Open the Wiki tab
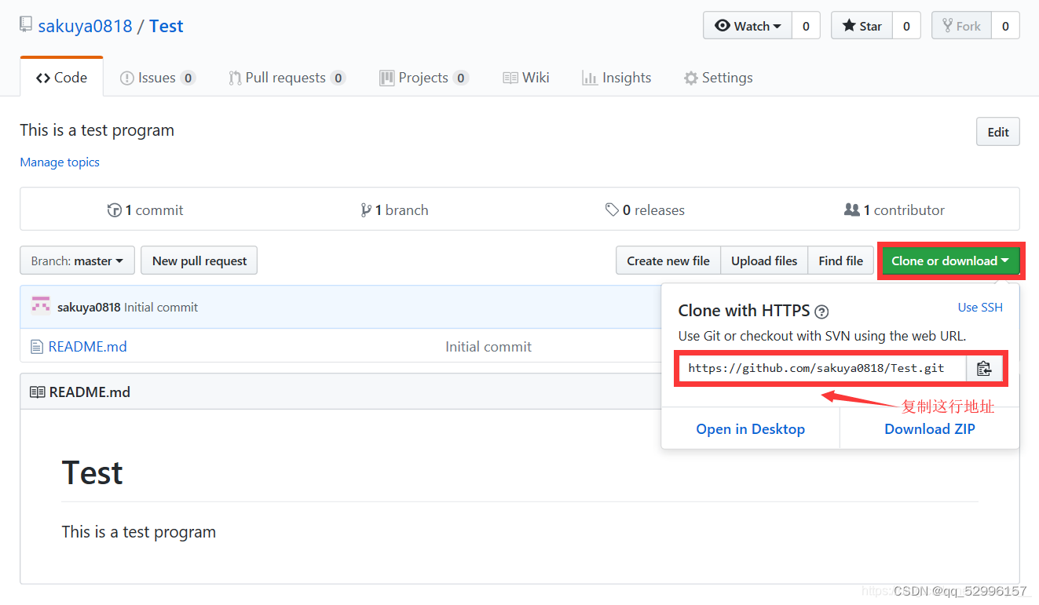This screenshot has height=605, width=1039. [x=526, y=78]
